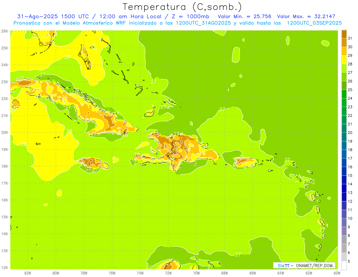The height and width of the screenshot is (277, 358).
Task: Pick the dark brown swatch above legend 31
Action: tap(344, 34)
